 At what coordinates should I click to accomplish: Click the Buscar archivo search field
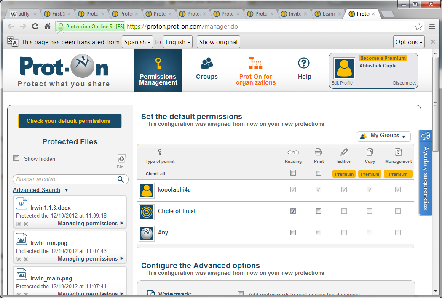tap(65, 180)
